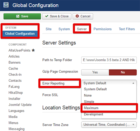This screenshot has width=140, height=131.
Task: Select None error reporting option
Action: [x=88, y=95]
